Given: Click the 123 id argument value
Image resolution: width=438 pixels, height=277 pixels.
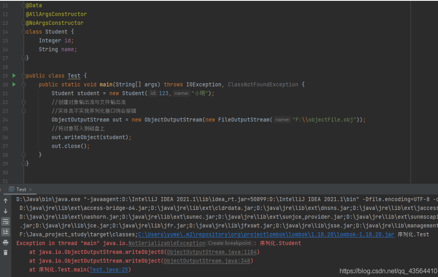Looking at the screenshot, I should [164, 93].
